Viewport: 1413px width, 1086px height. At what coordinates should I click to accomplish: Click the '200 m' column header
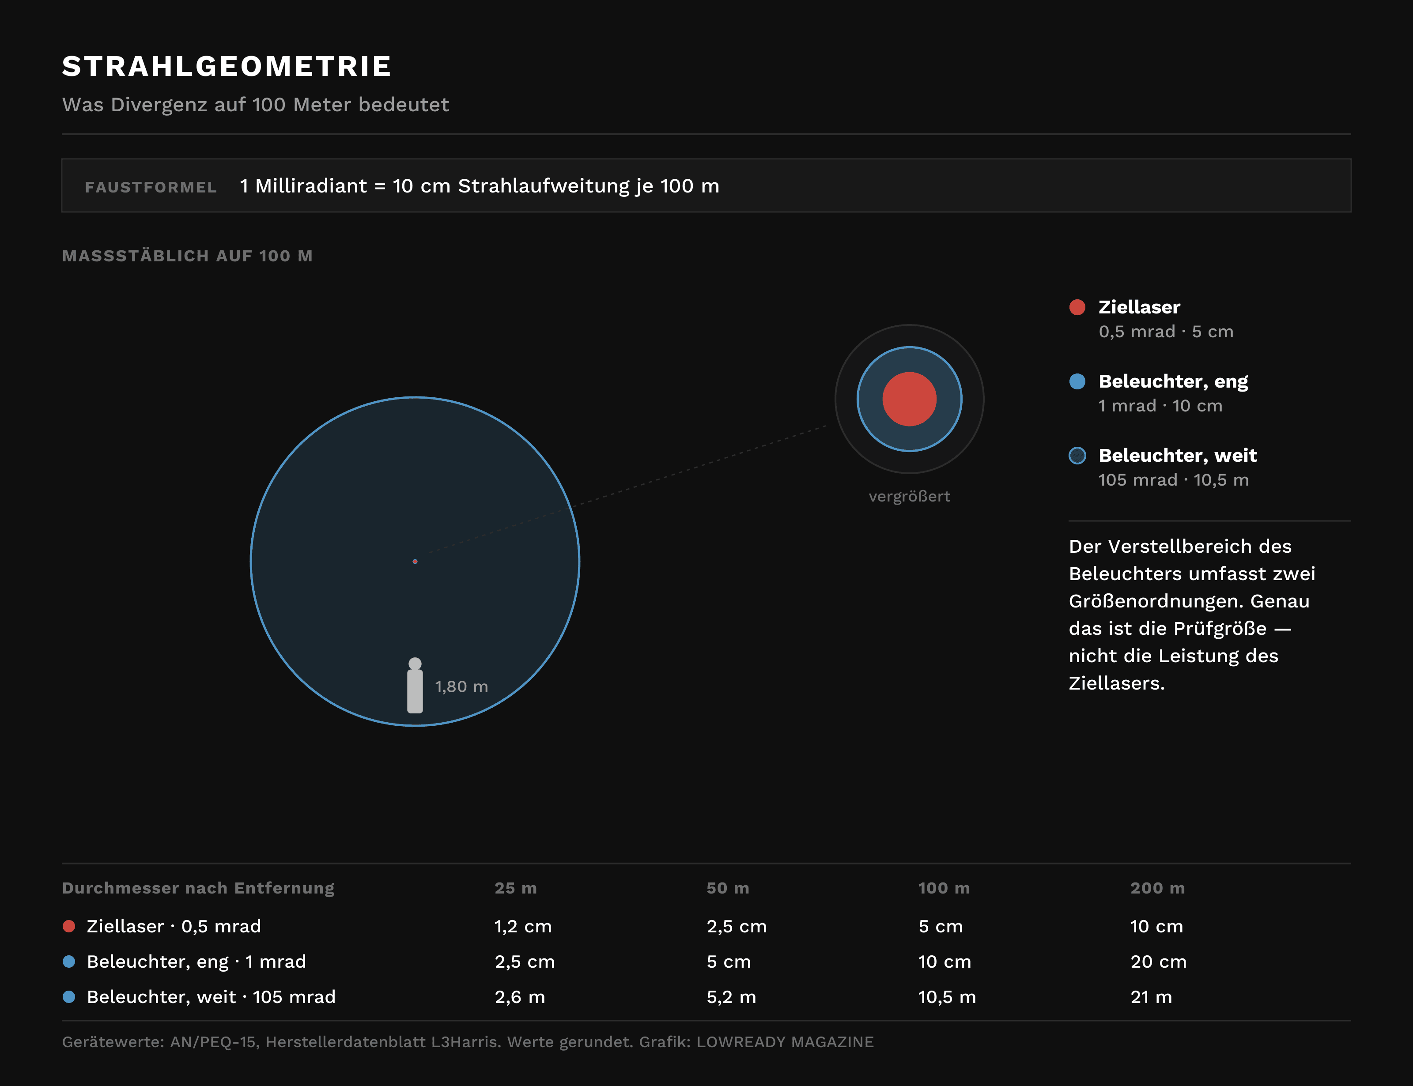[1157, 888]
